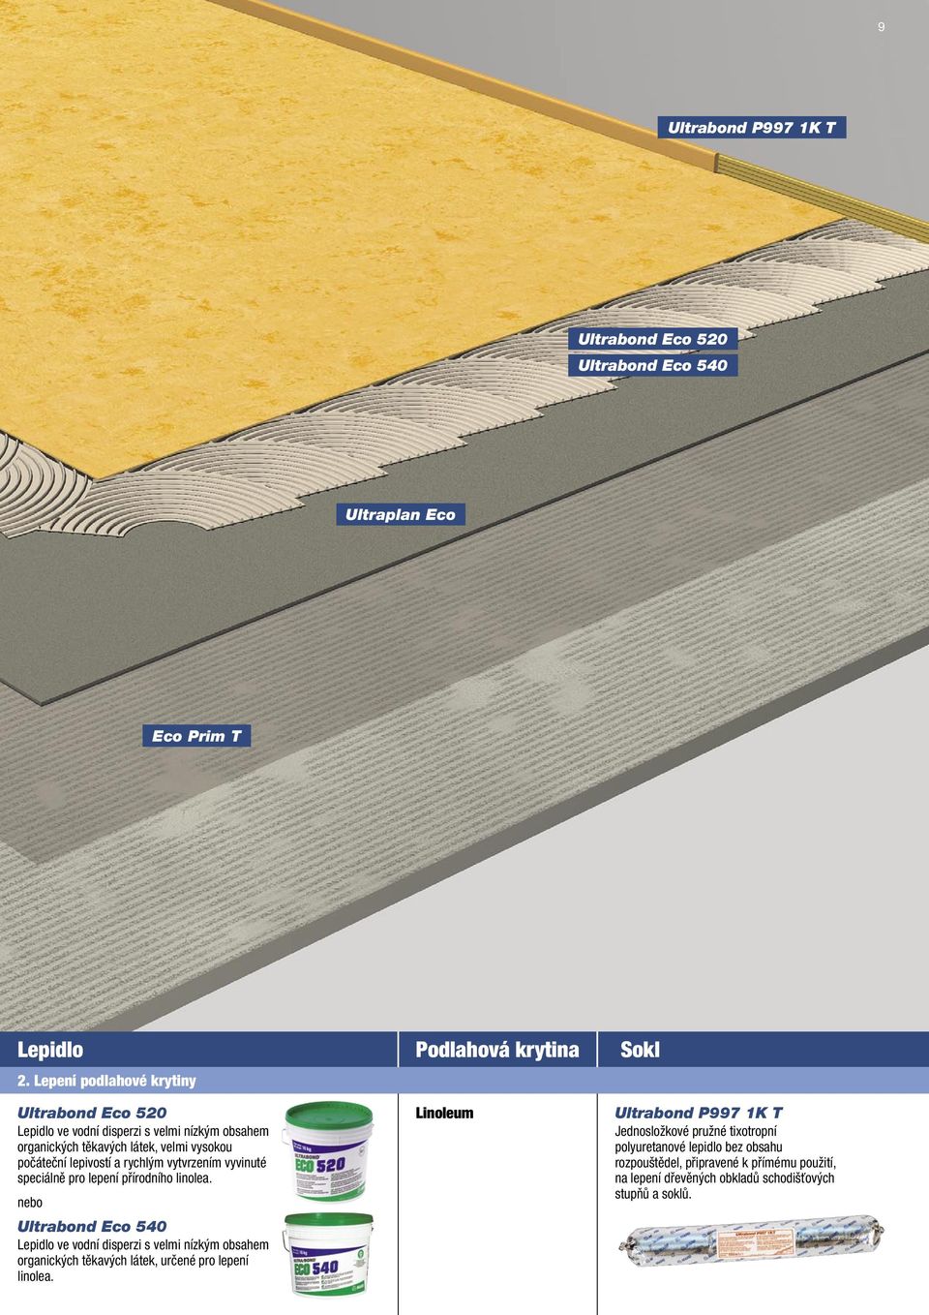
Task: Click the Sokl column header
Action: 640,1050
